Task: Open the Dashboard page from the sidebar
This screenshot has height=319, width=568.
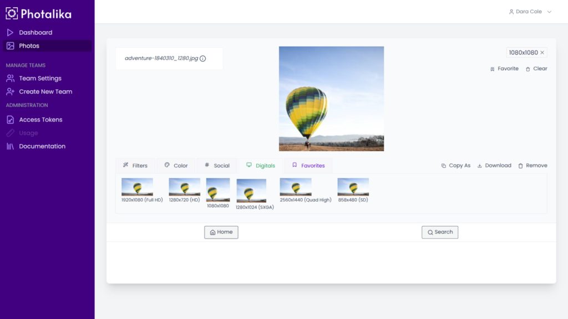Action: (35, 33)
